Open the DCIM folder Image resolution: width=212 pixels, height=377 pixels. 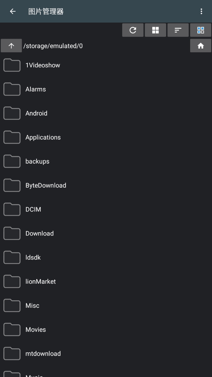(106, 210)
